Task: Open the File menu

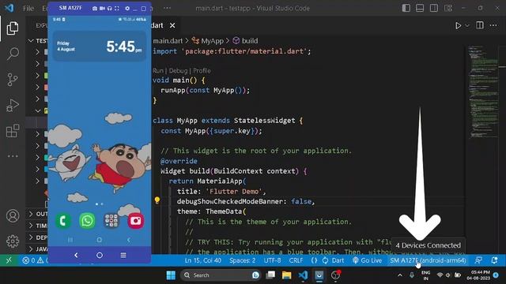Action: [28, 9]
